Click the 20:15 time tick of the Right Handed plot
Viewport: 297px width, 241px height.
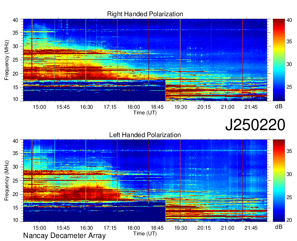point(204,107)
